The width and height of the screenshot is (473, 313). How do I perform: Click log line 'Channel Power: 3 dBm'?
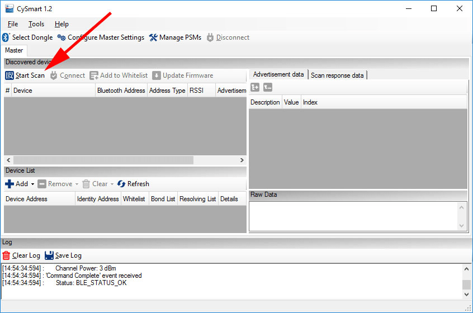click(x=86, y=268)
